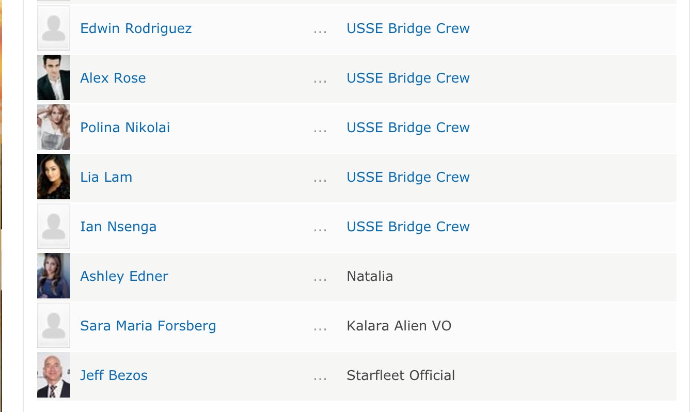The height and width of the screenshot is (412, 692).
Task: Open USSE Bridge Crew link on Edwin Rodriguez's row
Action: pos(408,28)
